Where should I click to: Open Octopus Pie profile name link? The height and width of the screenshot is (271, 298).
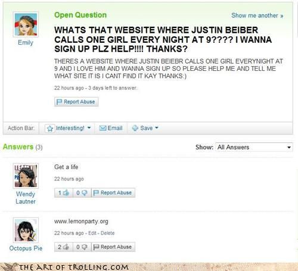26,248
